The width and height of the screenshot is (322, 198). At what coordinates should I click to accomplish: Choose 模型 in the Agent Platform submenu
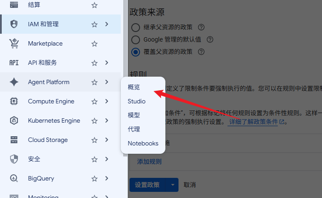coord(134,115)
